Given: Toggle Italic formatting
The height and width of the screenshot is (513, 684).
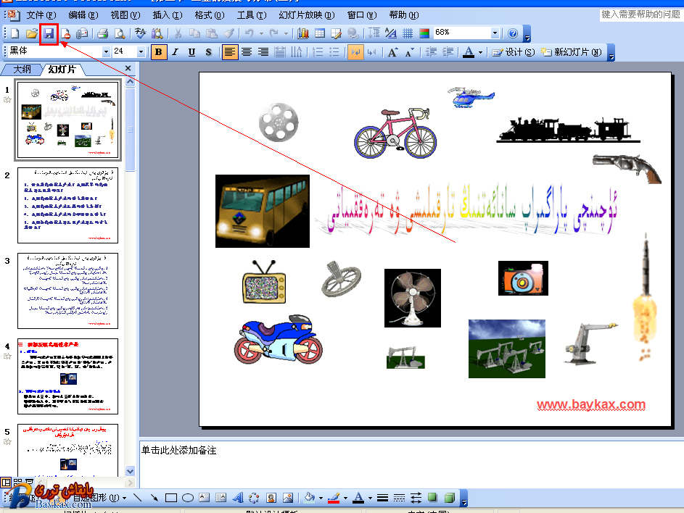Looking at the screenshot, I should 176,52.
